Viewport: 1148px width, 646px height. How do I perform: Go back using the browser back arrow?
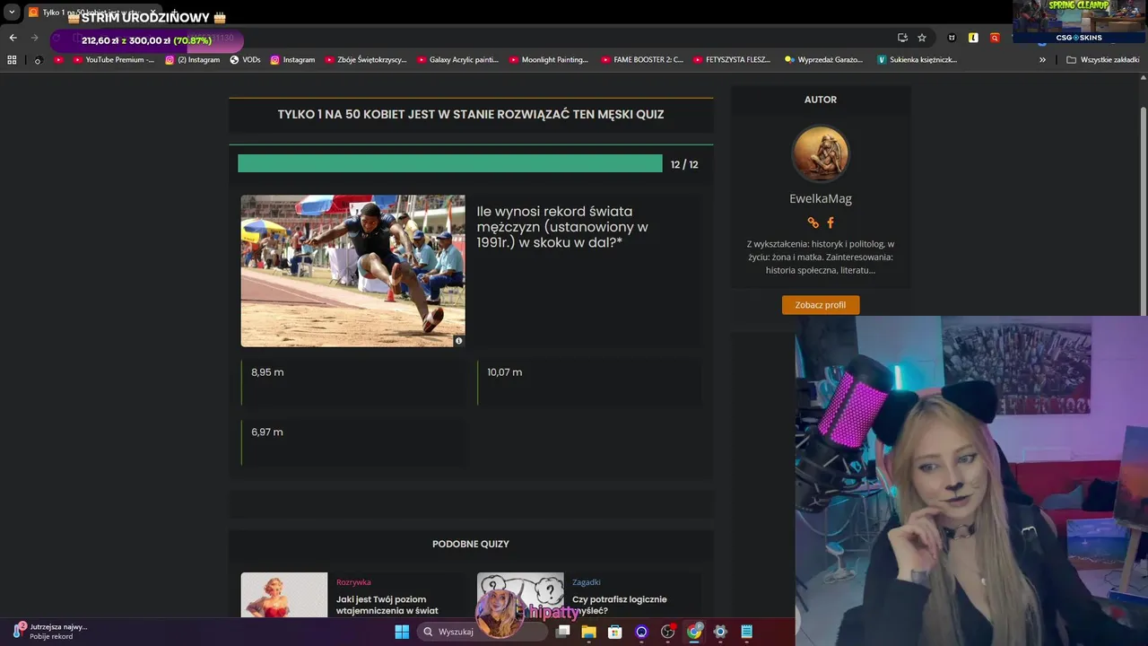coord(13,38)
